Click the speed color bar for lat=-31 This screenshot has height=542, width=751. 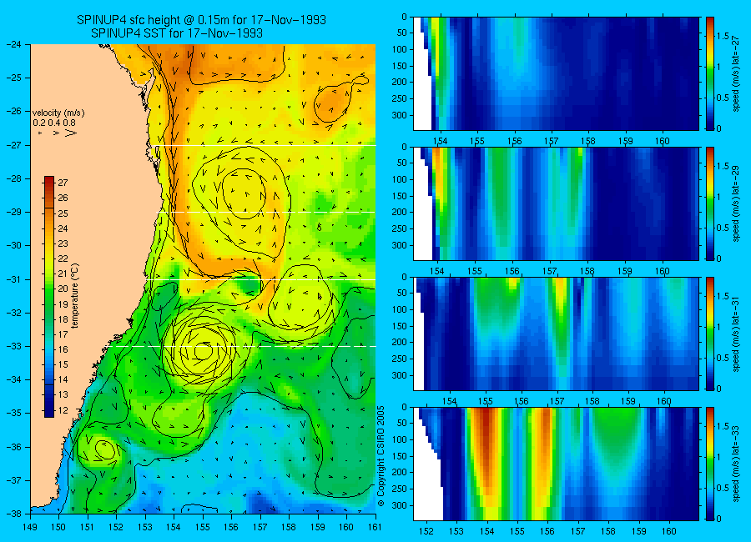tap(709, 334)
